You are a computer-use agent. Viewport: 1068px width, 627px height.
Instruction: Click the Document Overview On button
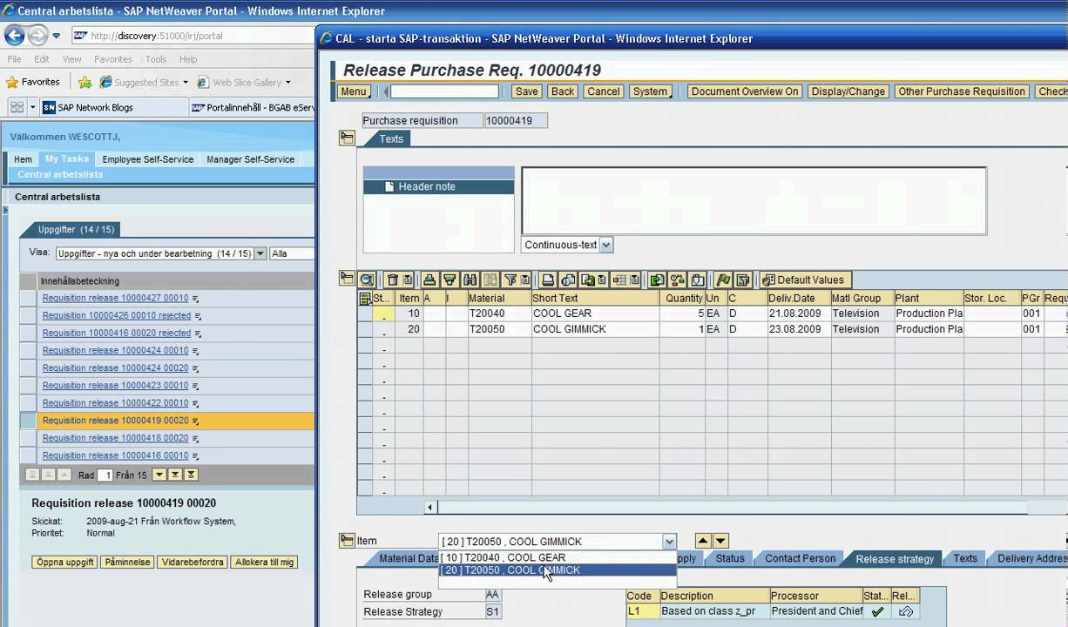(744, 91)
